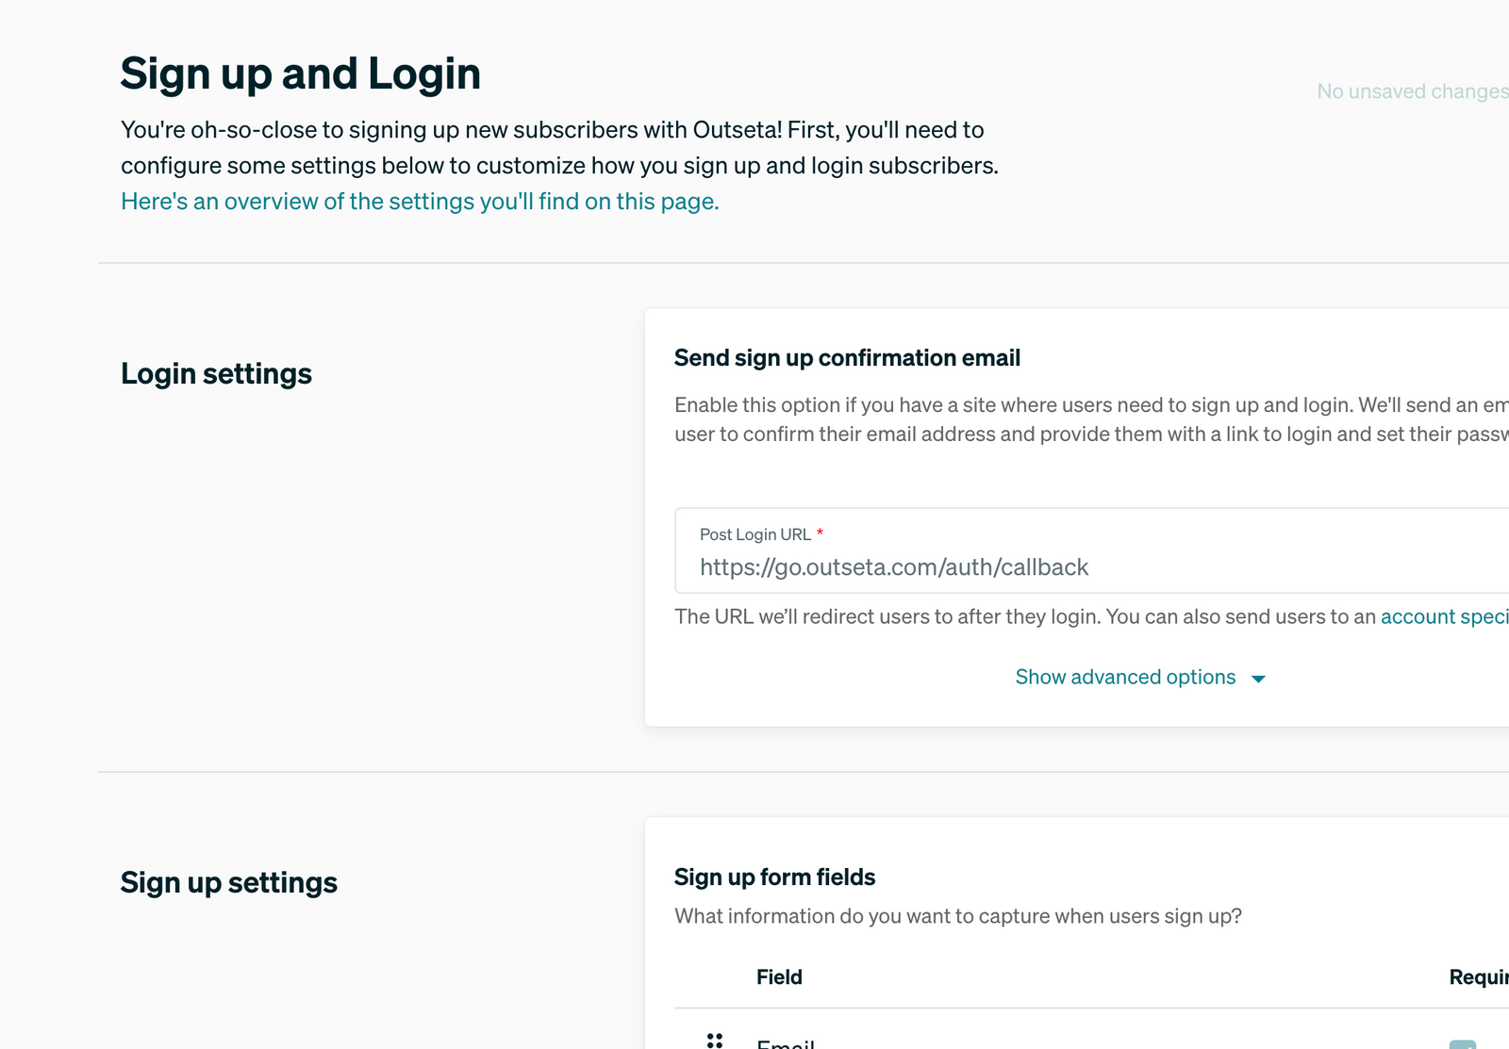1509x1049 pixels.
Task: Click the Show advanced options chevron arrow
Action: tap(1259, 678)
